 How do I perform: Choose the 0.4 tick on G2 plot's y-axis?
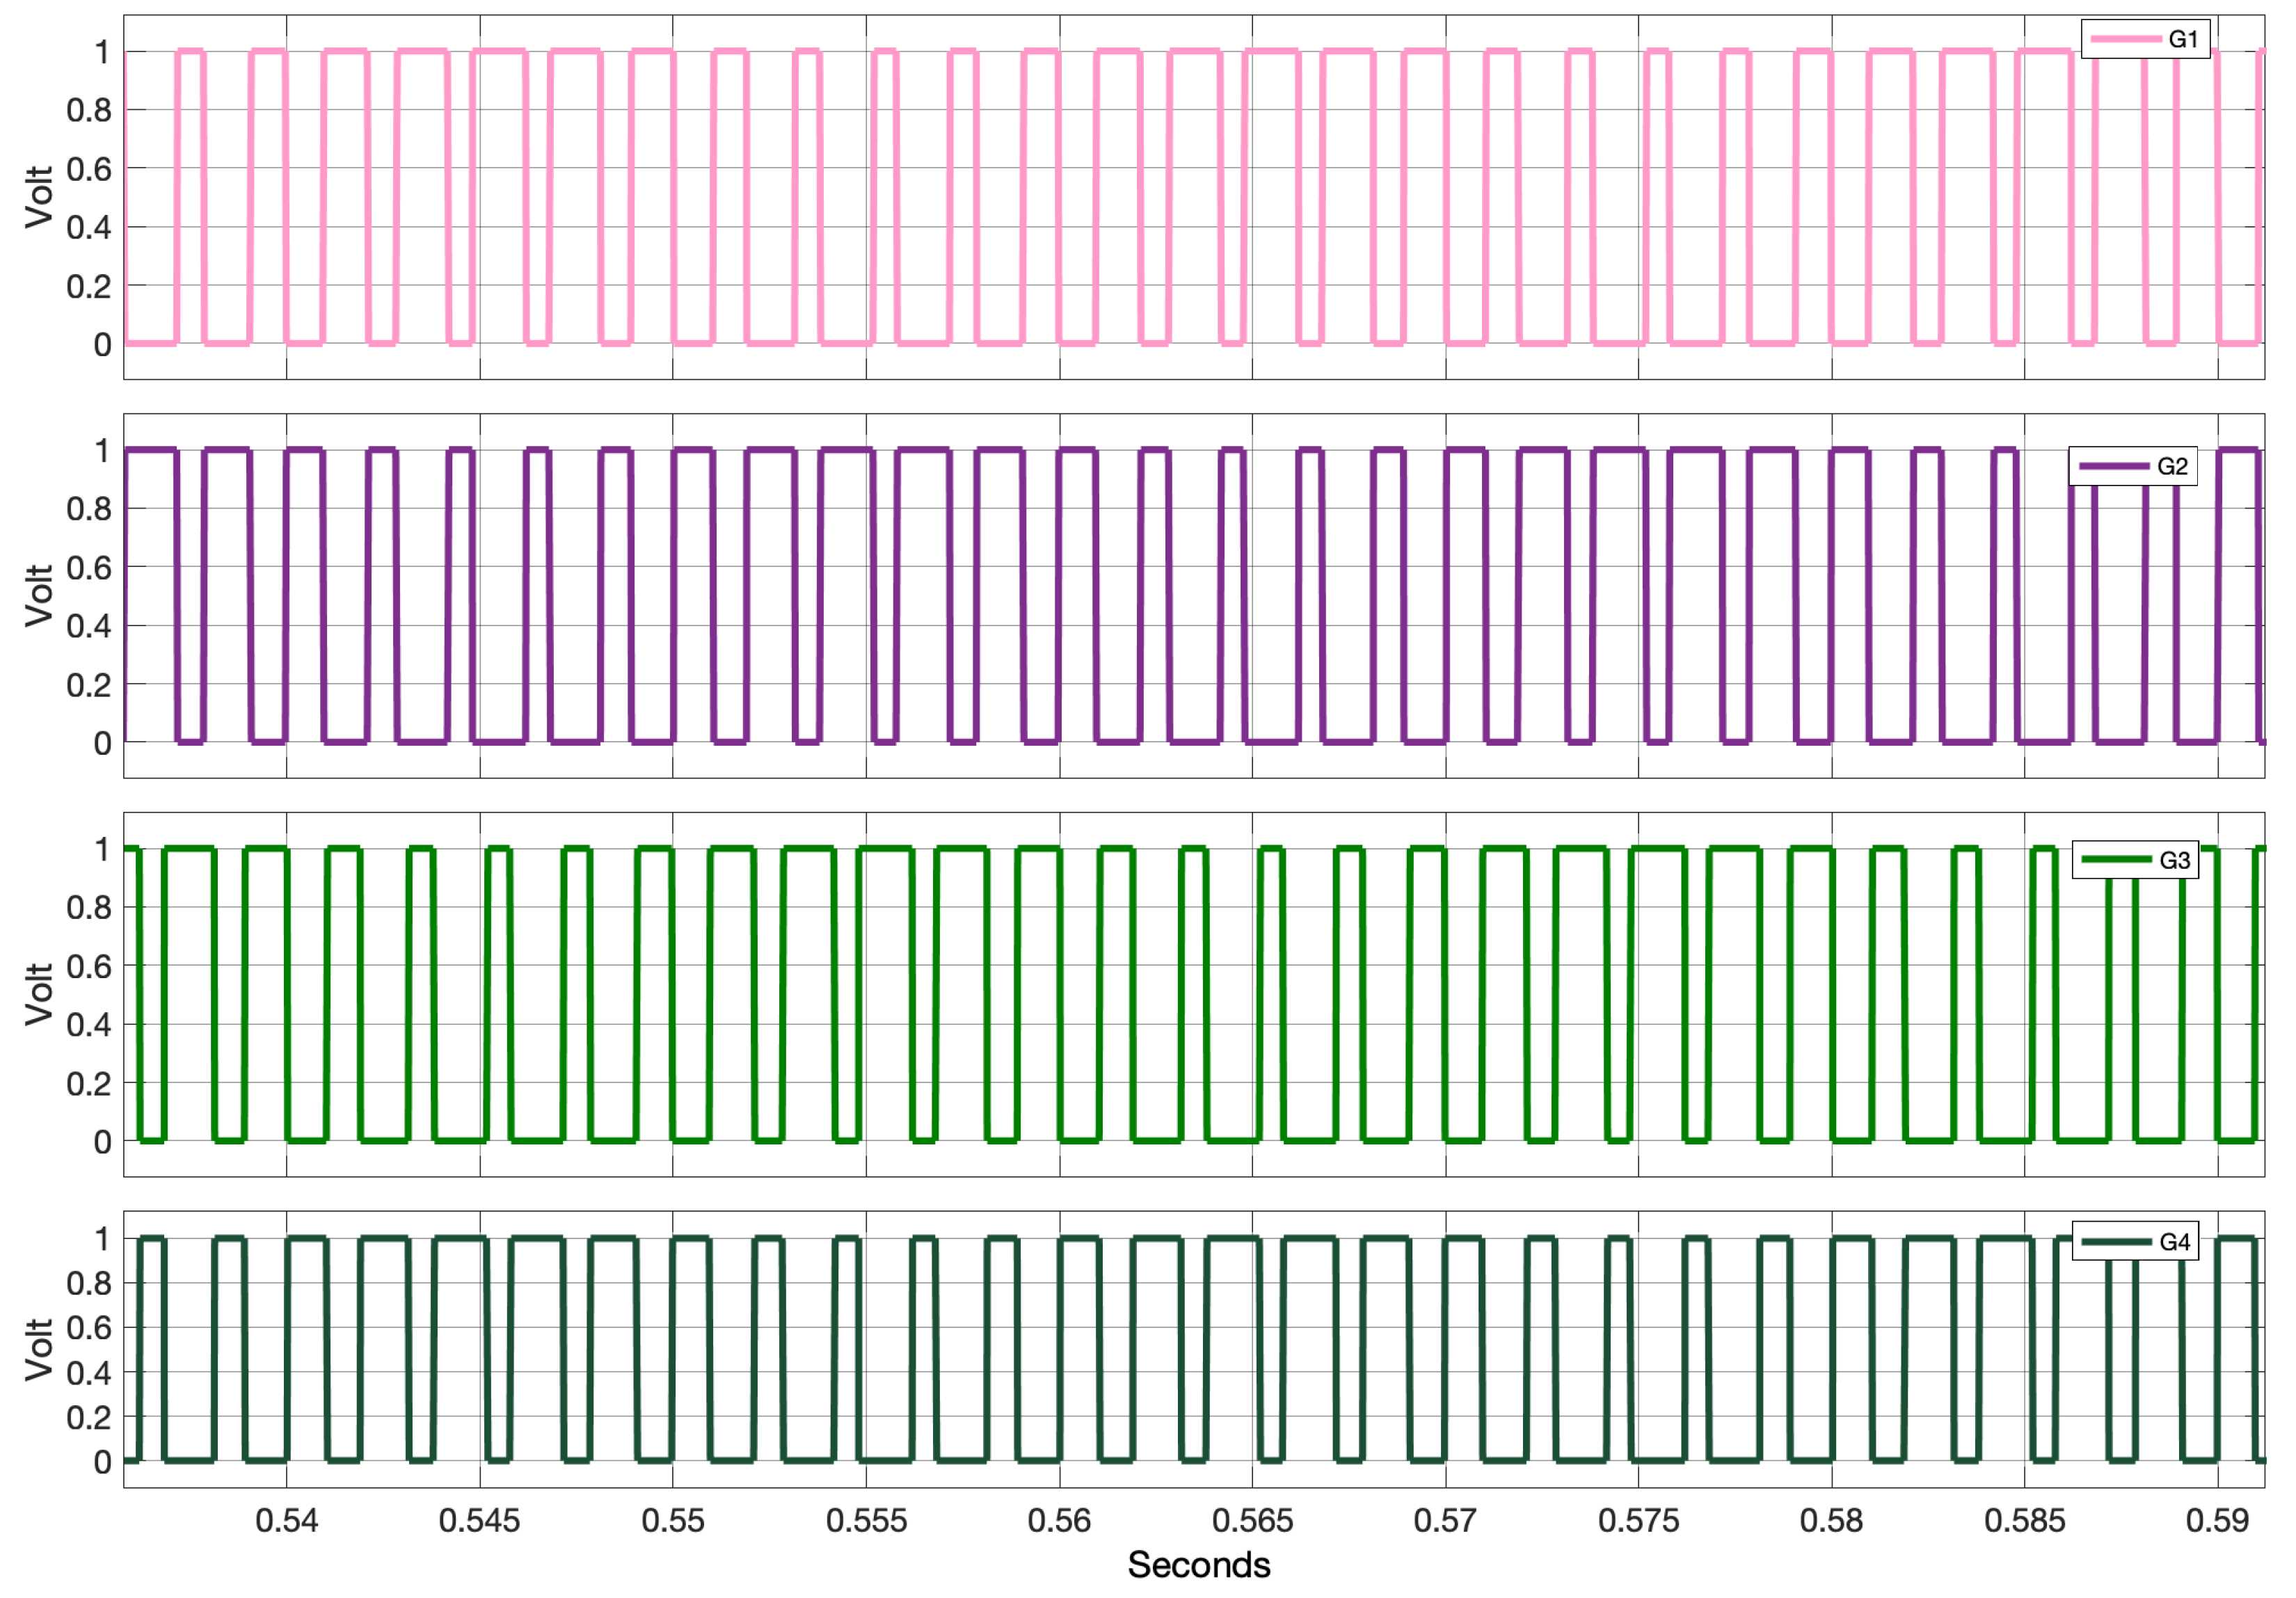click(89, 626)
